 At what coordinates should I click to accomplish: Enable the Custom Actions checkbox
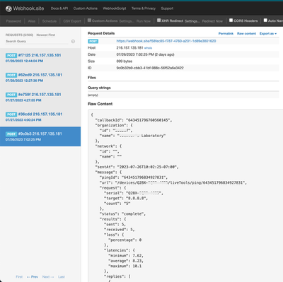(89, 20)
